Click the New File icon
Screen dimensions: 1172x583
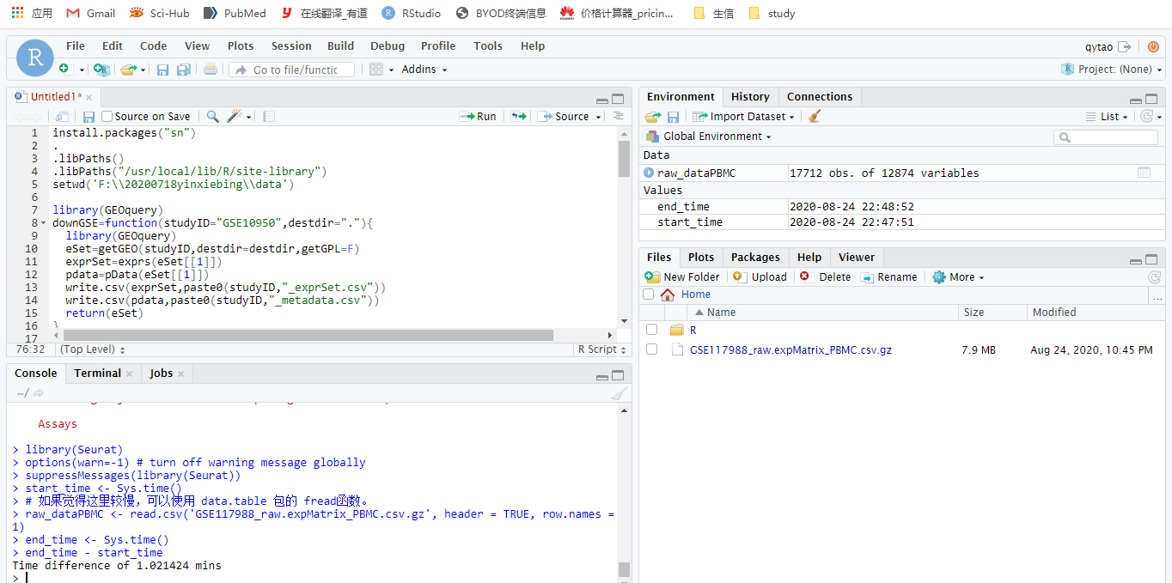pos(64,70)
